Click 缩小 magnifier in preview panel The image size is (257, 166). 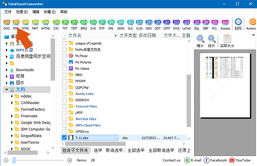(x=200, y=41)
